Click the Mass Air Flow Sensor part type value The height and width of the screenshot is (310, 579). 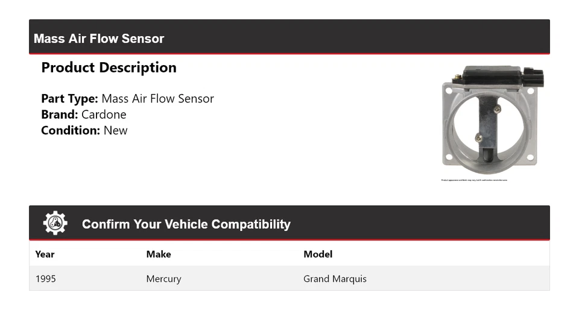tap(157, 98)
